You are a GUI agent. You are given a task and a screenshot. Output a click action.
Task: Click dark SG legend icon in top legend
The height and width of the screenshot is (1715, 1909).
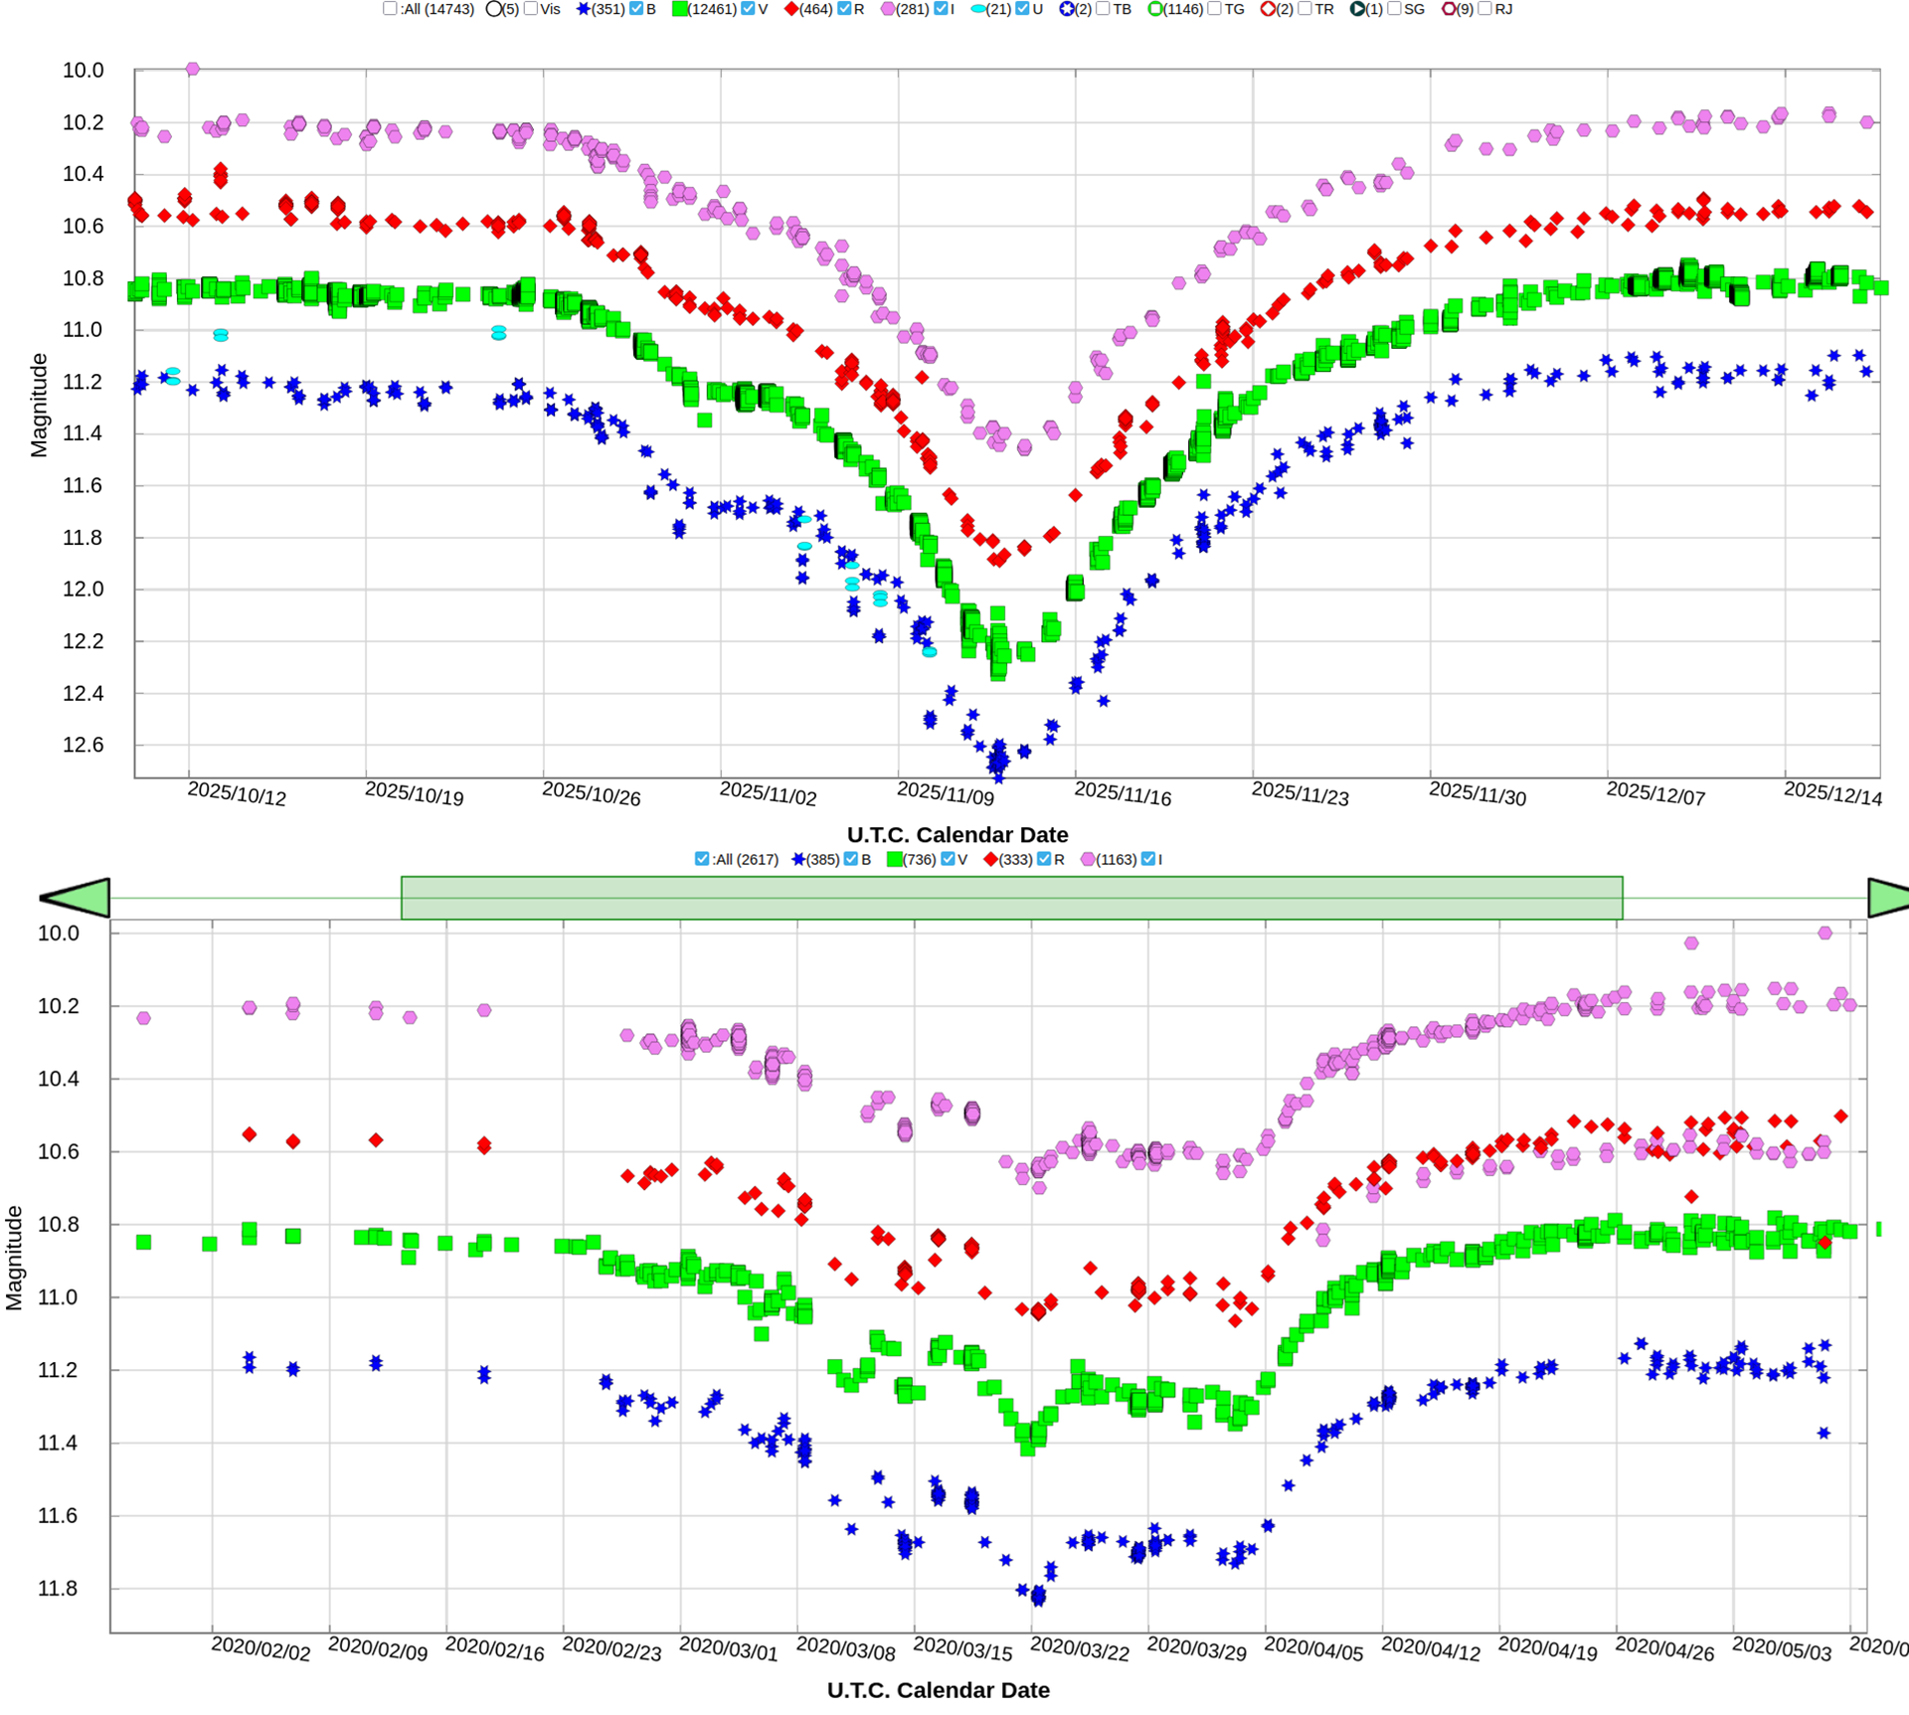click(1357, 9)
